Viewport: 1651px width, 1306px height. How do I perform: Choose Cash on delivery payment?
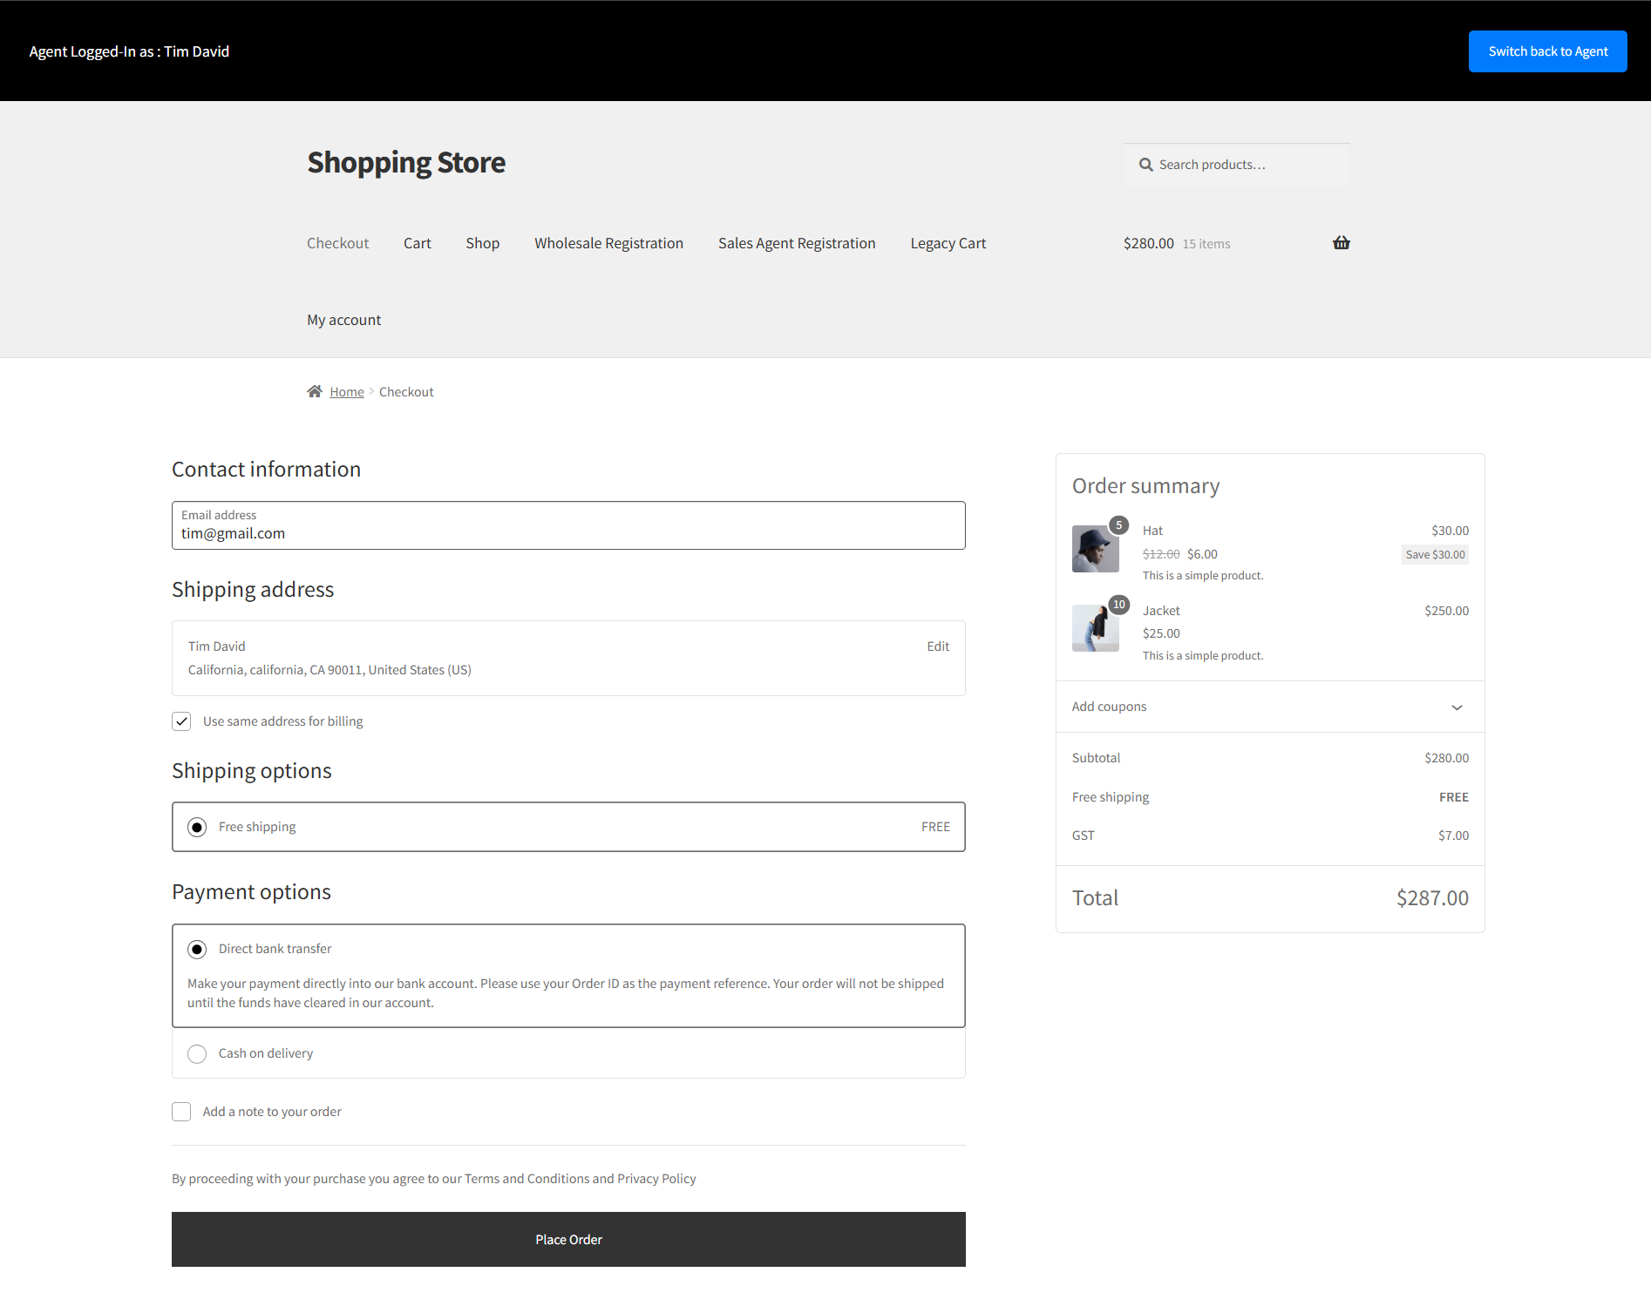(197, 1053)
